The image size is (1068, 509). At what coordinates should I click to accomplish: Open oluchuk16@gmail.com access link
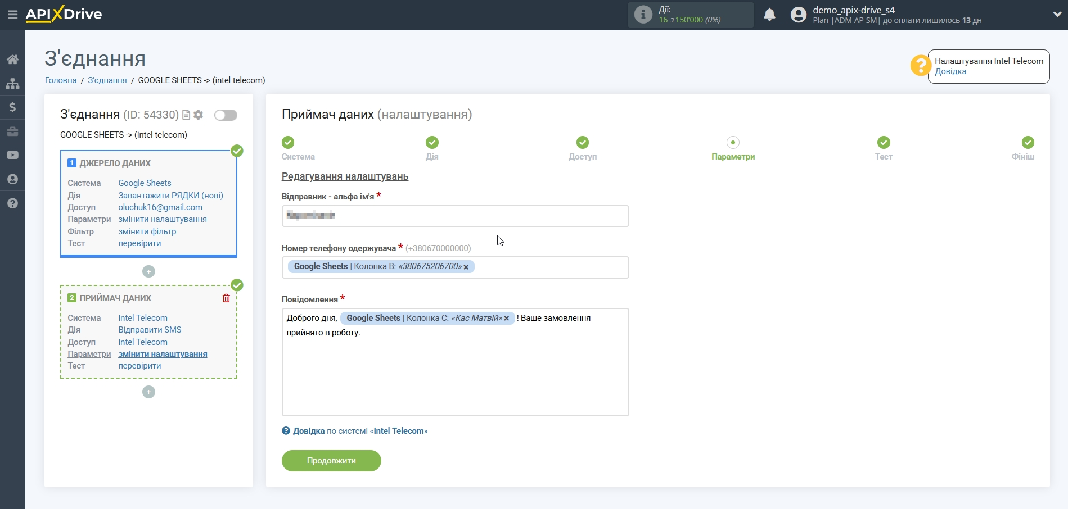pos(160,207)
